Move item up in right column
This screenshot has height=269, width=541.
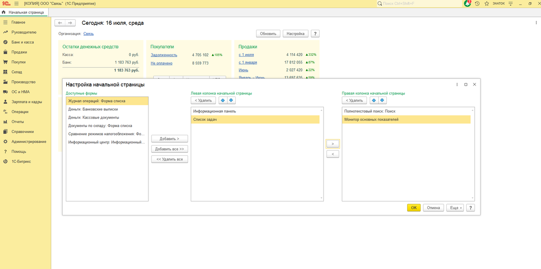pyautogui.click(x=374, y=100)
